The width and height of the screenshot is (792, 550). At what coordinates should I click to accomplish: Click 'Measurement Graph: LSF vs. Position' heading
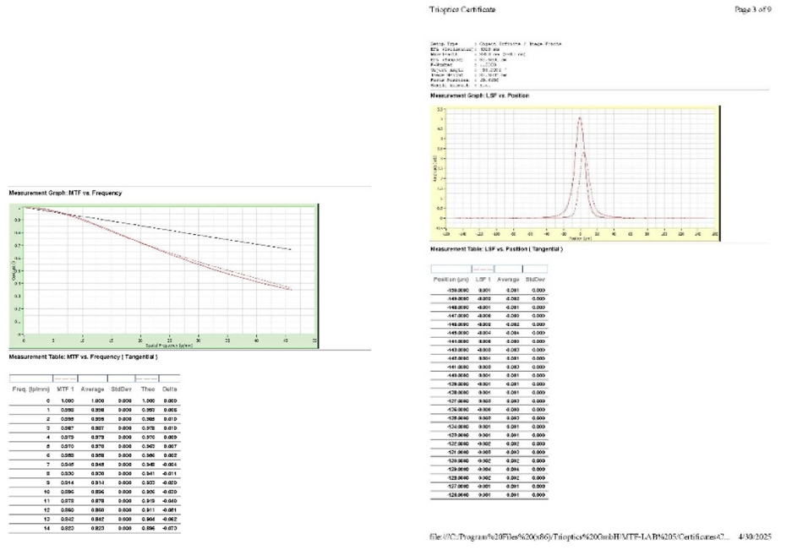point(479,95)
